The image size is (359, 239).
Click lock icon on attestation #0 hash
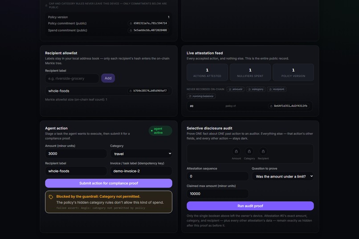tap(271, 106)
